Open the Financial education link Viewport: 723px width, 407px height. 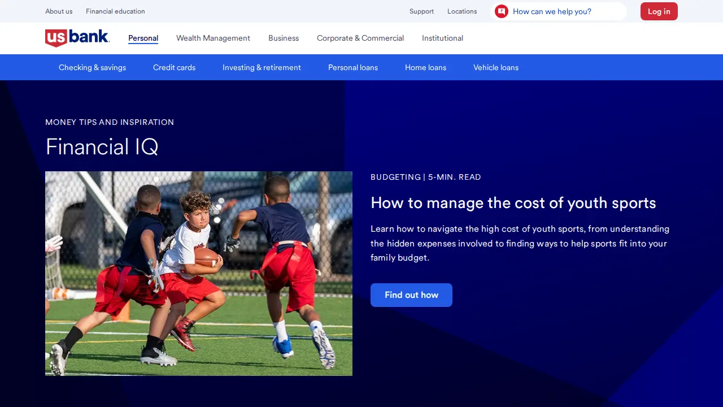[115, 11]
